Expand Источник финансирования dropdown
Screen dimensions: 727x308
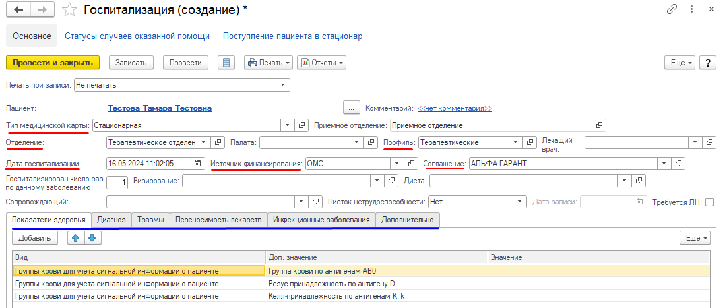click(397, 164)
